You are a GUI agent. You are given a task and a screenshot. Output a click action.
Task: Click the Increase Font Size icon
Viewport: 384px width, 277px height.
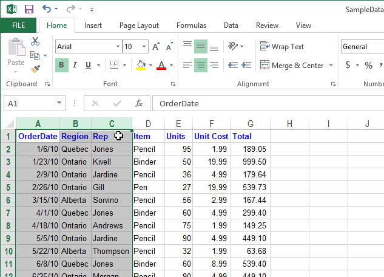pos(156,47)
